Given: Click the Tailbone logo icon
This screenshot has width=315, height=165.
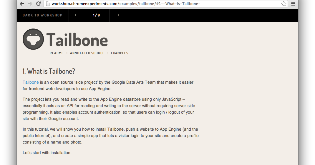Looking at the screenshot, I should tap(33, 39).
